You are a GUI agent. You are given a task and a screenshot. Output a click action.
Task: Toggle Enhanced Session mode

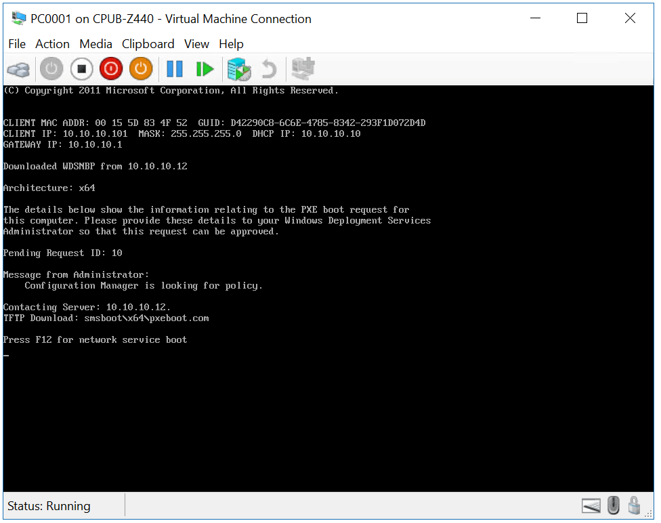[303, 68]
